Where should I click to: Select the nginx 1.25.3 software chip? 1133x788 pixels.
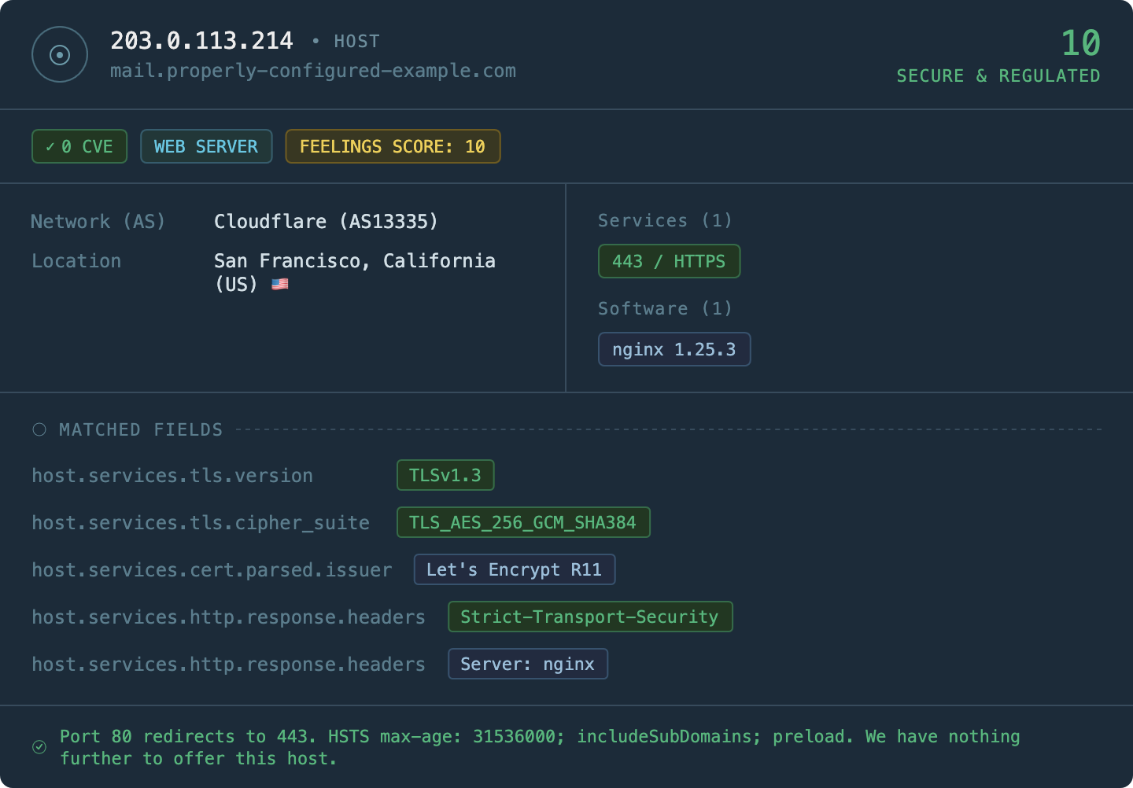click(x=674, y=350)
